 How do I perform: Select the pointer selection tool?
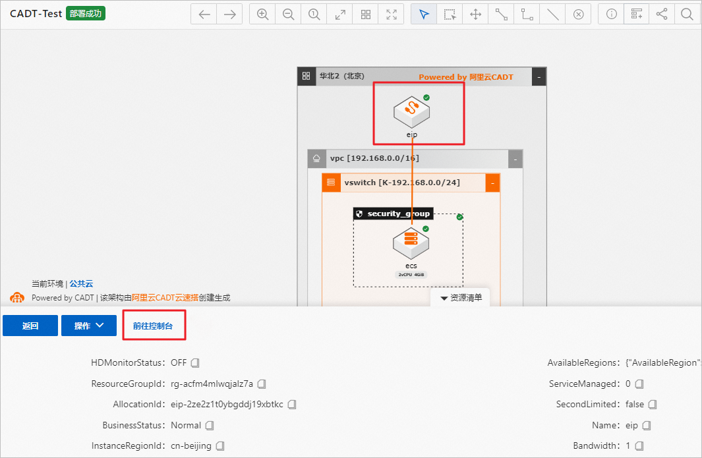[x=424, y=14]
